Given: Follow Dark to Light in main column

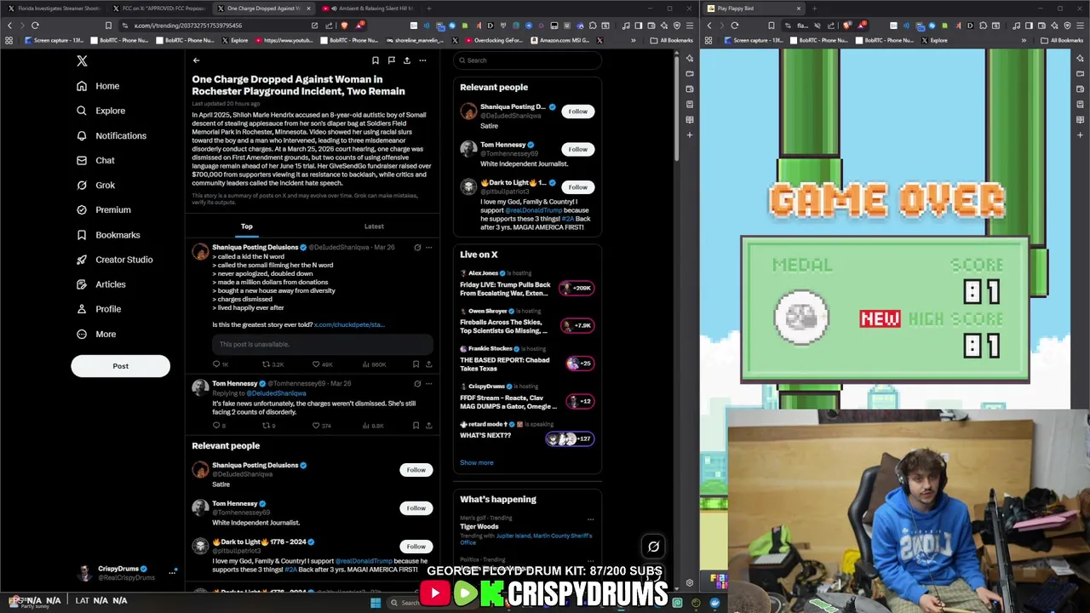Looking at the screenshot, I should point(416,547).
